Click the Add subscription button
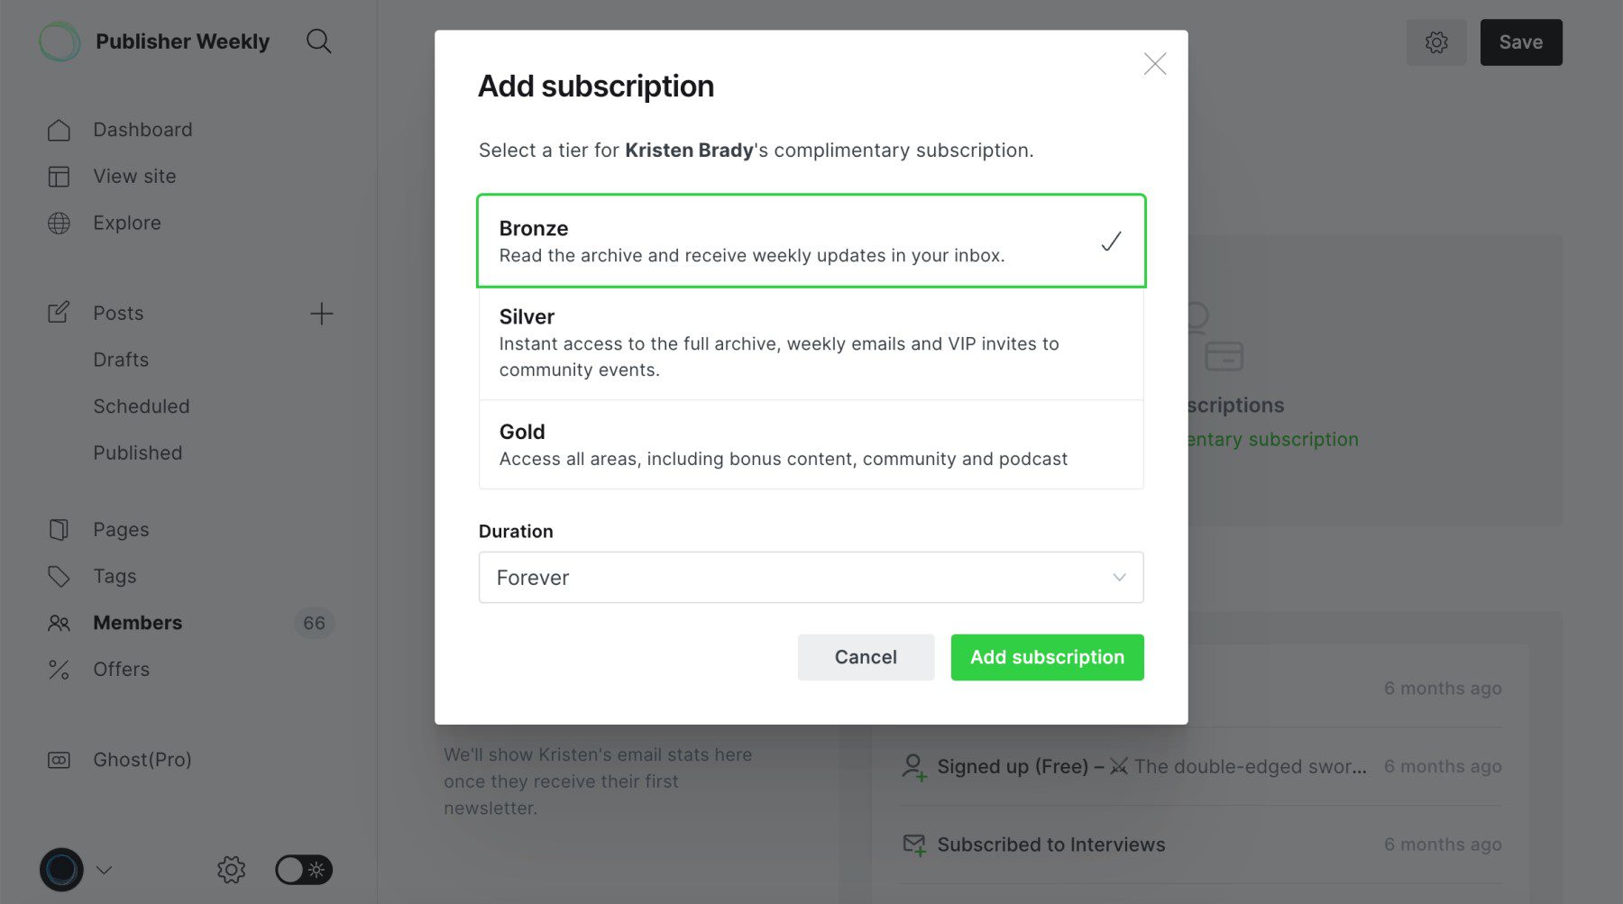1623x904 pixels. [x=1047, y=657]
